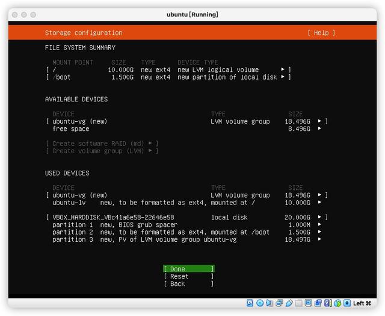Toggle the mouse integration status icon
Viewport: 385px width, 316px height.
(x=337, y=303)
